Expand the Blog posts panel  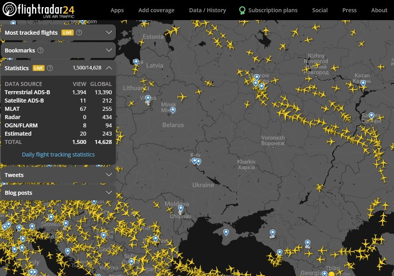point(58,193)
